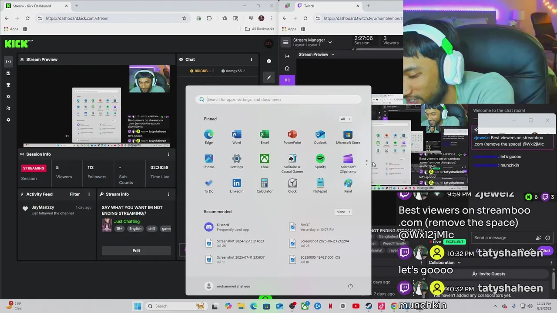Open Paint pinned app
The image size is (557, 313).
click(x=348, y=185)
